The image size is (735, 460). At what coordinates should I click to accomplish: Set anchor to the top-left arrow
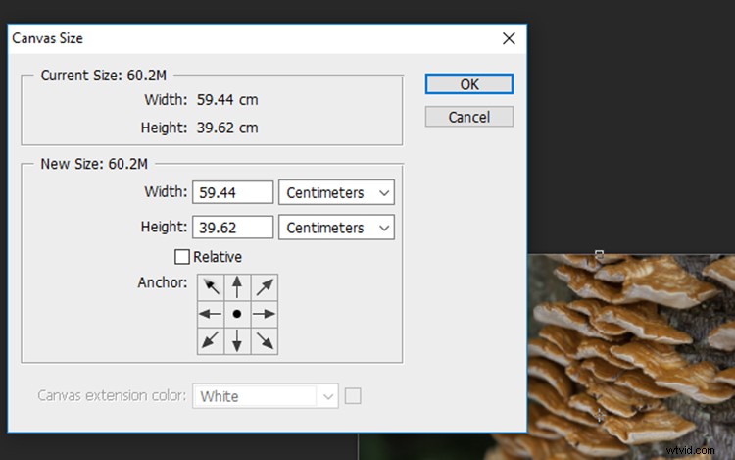[211, 287]
